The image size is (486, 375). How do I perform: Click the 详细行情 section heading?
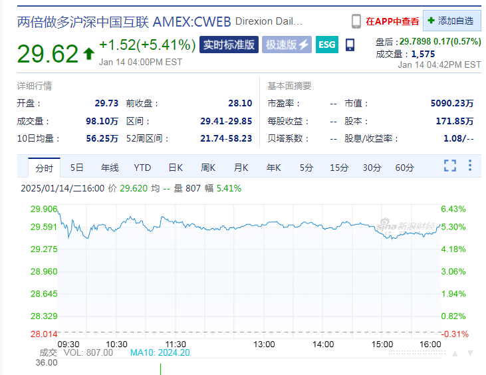tap(35, 86)
